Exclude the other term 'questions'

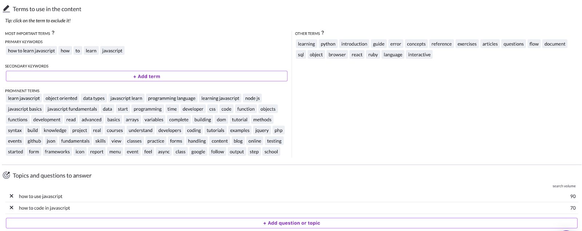514,44
